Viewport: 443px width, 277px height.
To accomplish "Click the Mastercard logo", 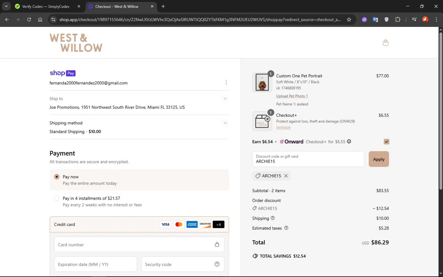I will coord(179,224).
